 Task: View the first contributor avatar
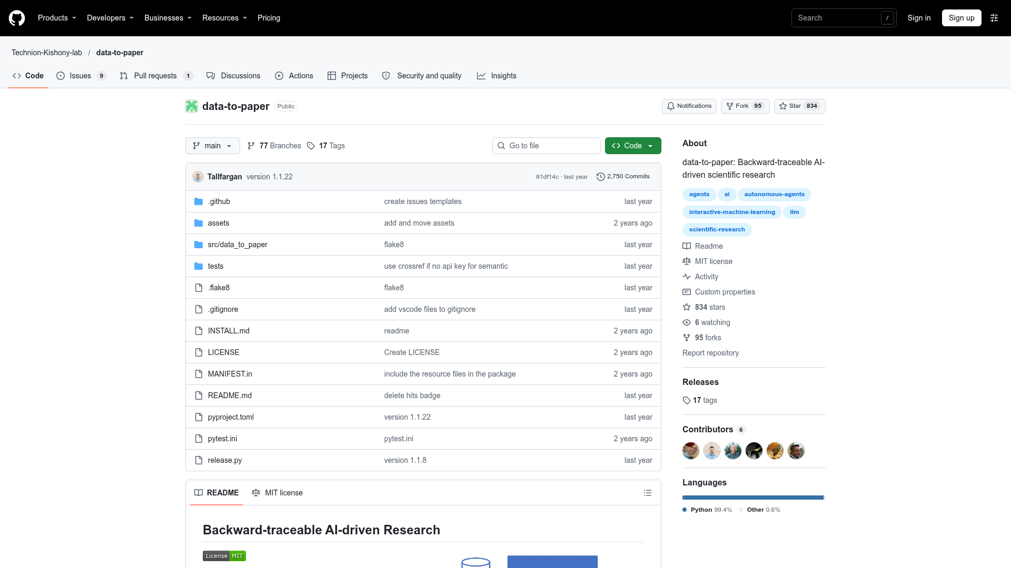coord(691,451)
